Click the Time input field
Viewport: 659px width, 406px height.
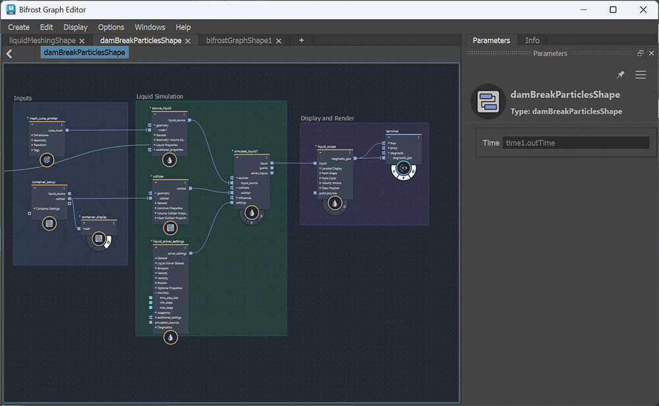(x=575, y=143)
